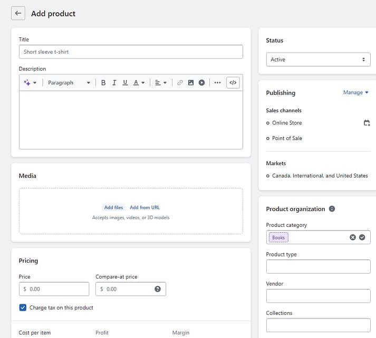Click the Add files button
Image resolution: width=376 pixels, height=338 pixels.
tap(113, 207)
